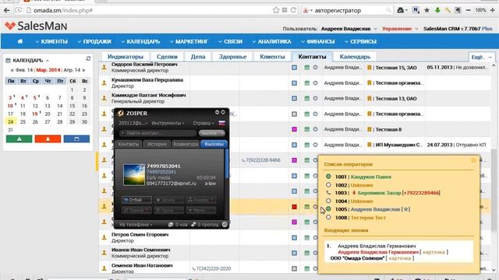Viewport: 499px width, 280px height.
Task: Open the user Андреев Владислав dropdown
Action: 349,29
